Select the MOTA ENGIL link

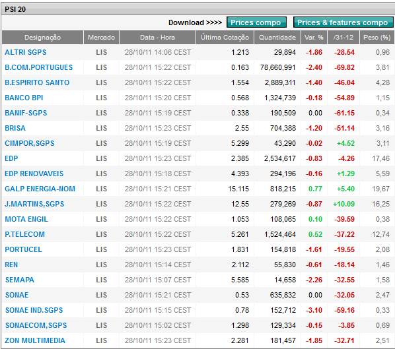pyautogui.click(x=26, y=219)
